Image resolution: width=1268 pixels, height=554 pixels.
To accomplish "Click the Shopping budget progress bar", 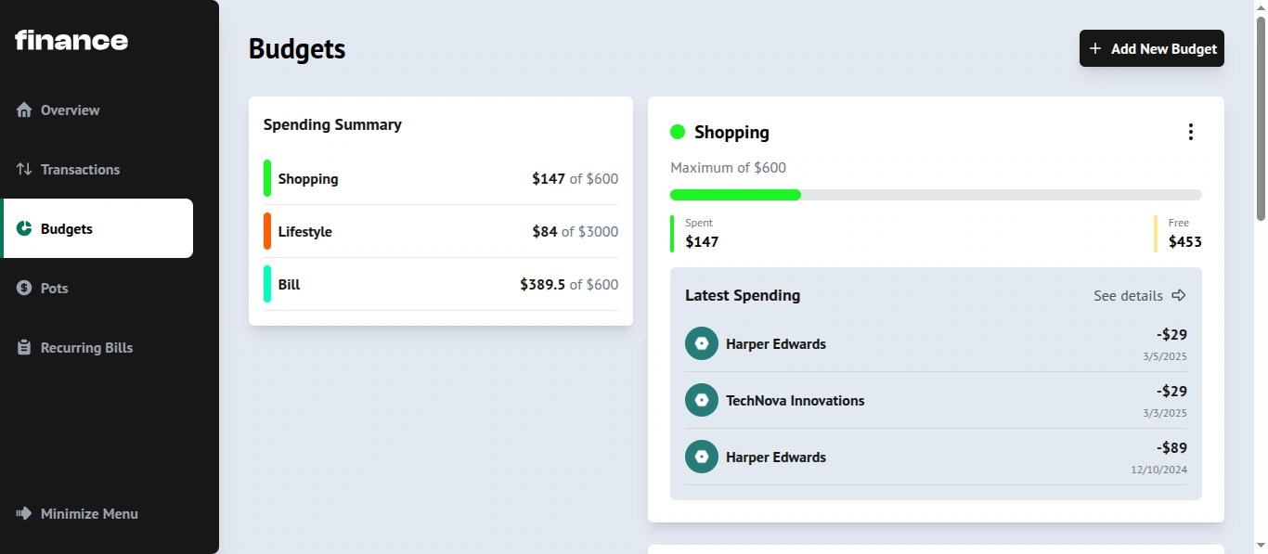I will pyautogui.click(x=936, y=195).
